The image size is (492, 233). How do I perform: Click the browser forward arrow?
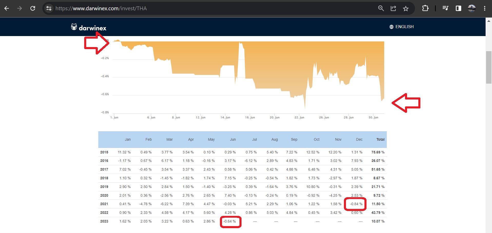pyautogui.click(x=20, y=8)
